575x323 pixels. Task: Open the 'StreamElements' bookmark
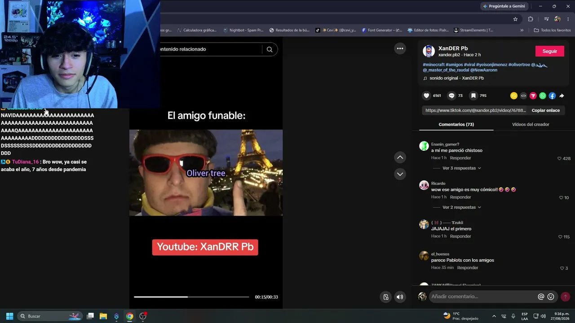click(x=473, y=30)
